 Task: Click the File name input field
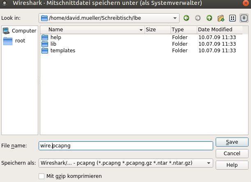point(126,146)
